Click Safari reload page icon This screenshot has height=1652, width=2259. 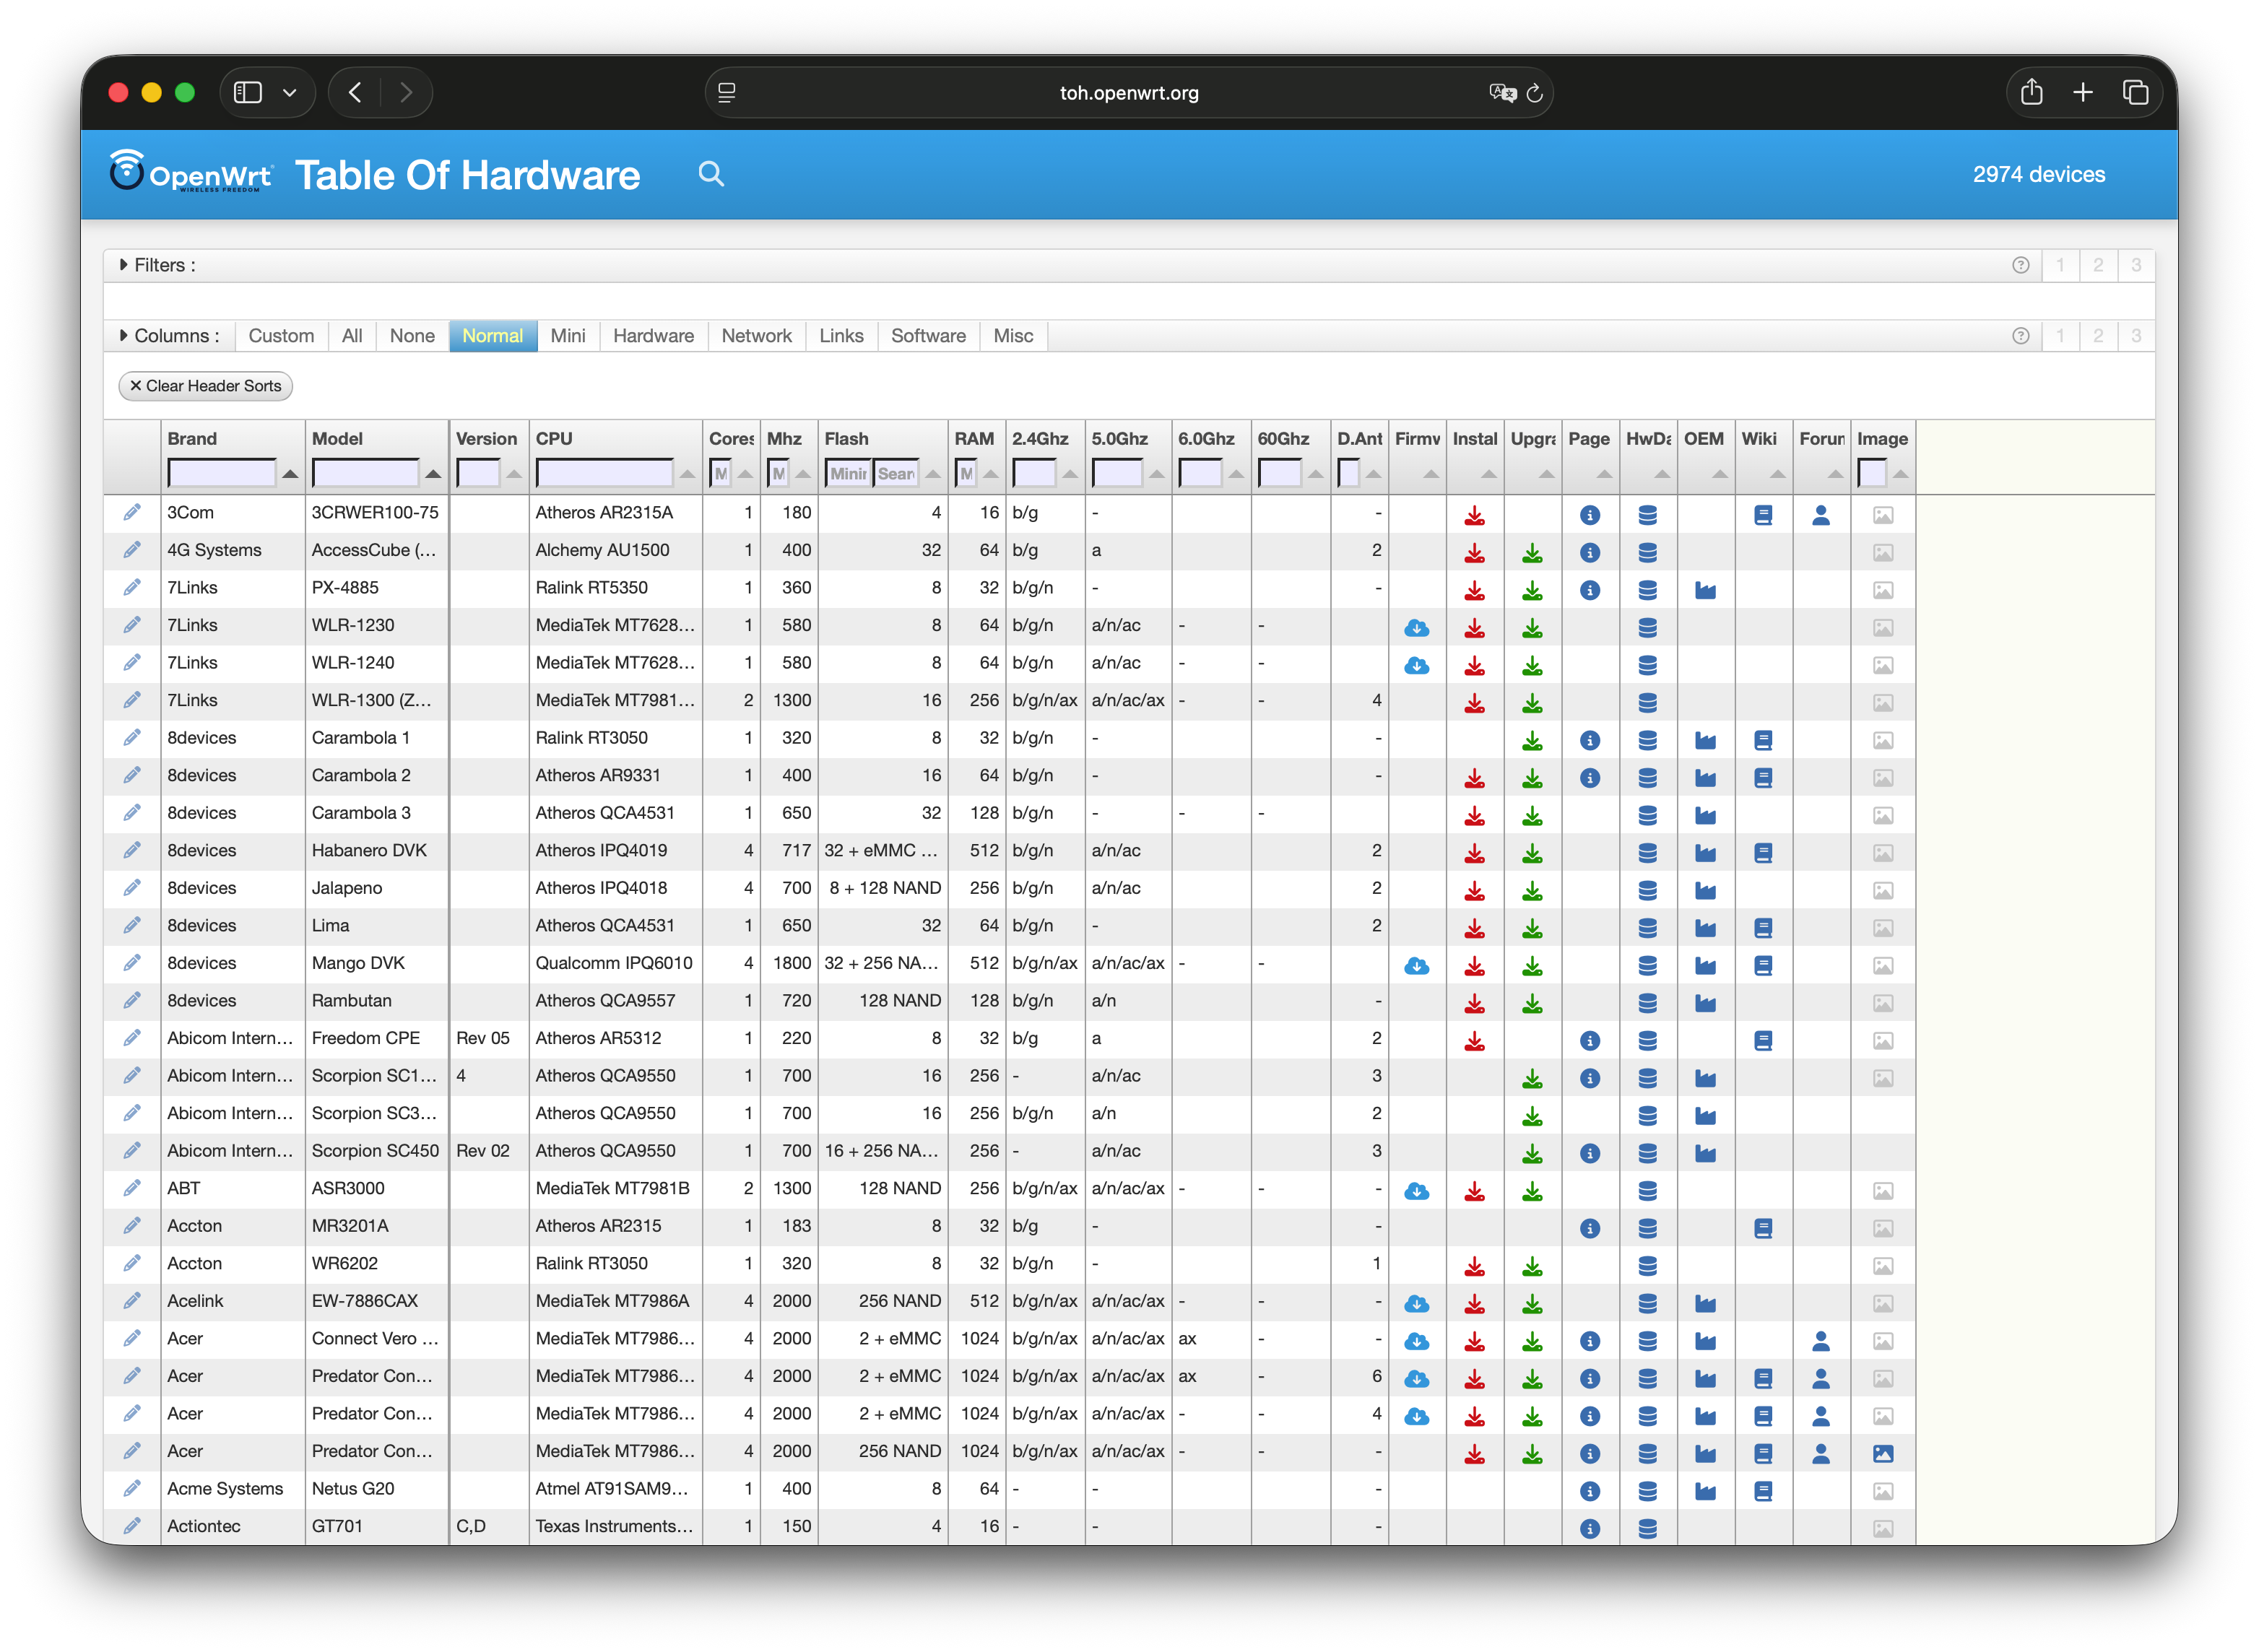pyautogui.click(x=1534, y=93)
